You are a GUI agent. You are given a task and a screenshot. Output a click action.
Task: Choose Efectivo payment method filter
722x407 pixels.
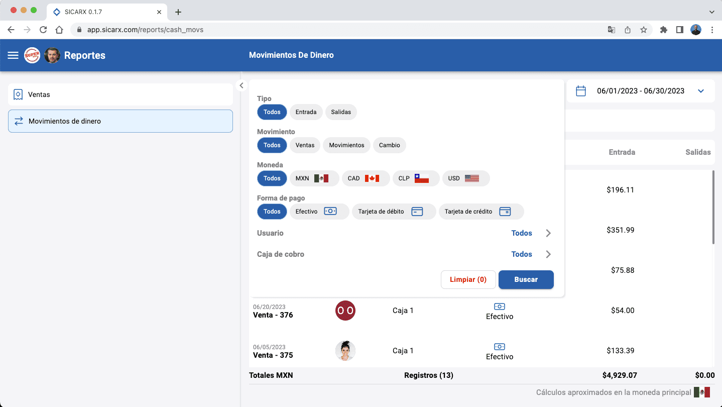tap(319, 212)
